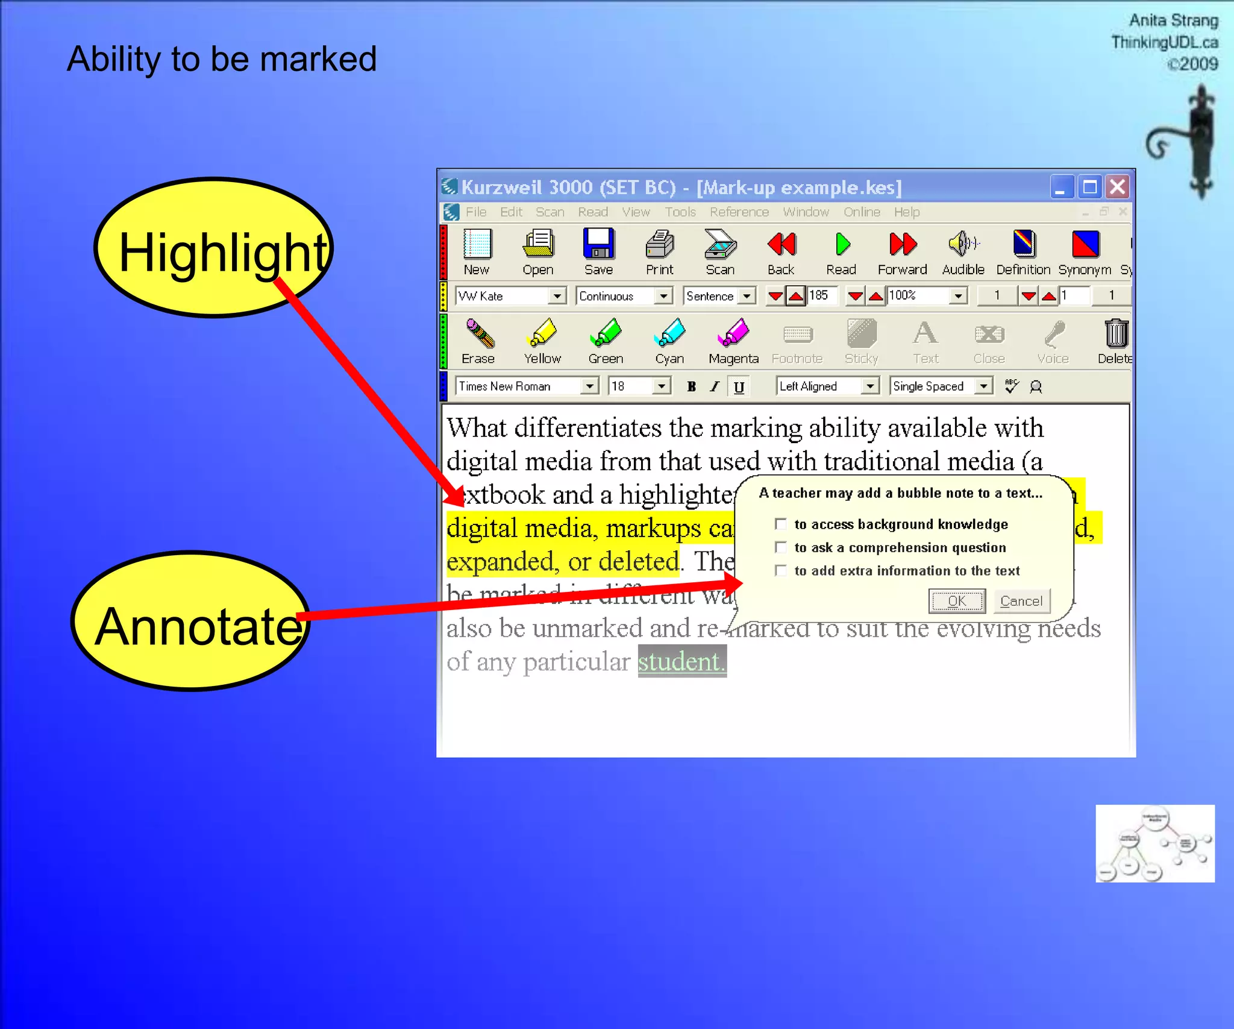Open the Read menu
Image resolution: width=1234 pixels, height=1029 pixels.
coord(593,212)
